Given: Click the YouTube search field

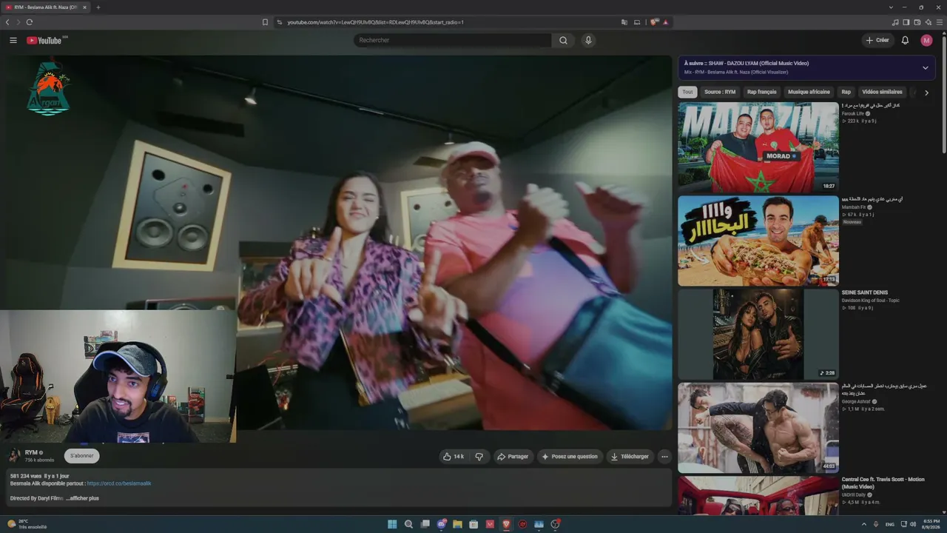Looking at the screenshot, I should point(452,40).
